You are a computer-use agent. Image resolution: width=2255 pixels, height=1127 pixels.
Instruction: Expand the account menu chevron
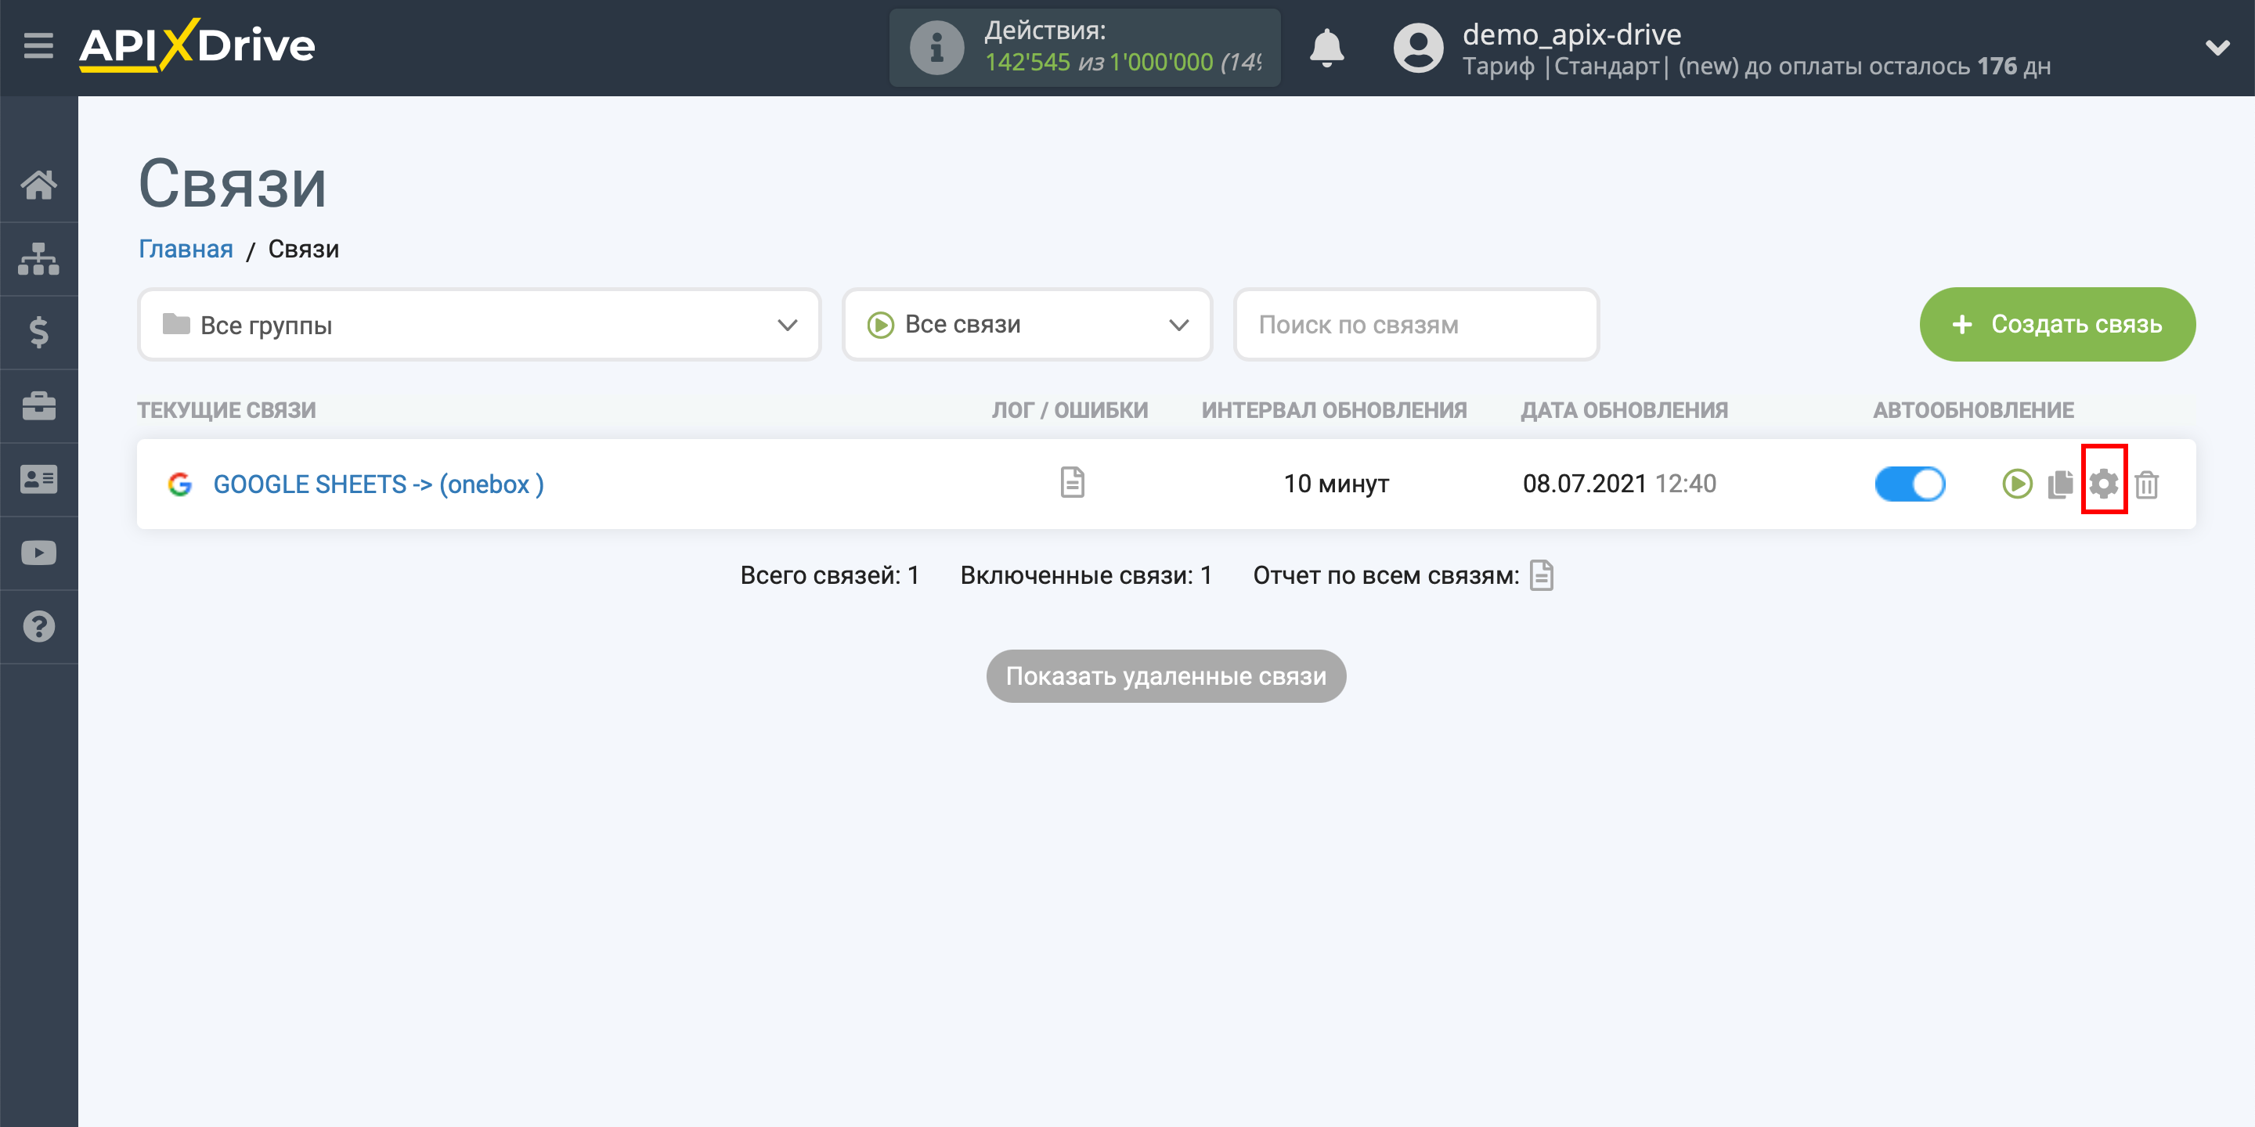(x=2217, y=47)
